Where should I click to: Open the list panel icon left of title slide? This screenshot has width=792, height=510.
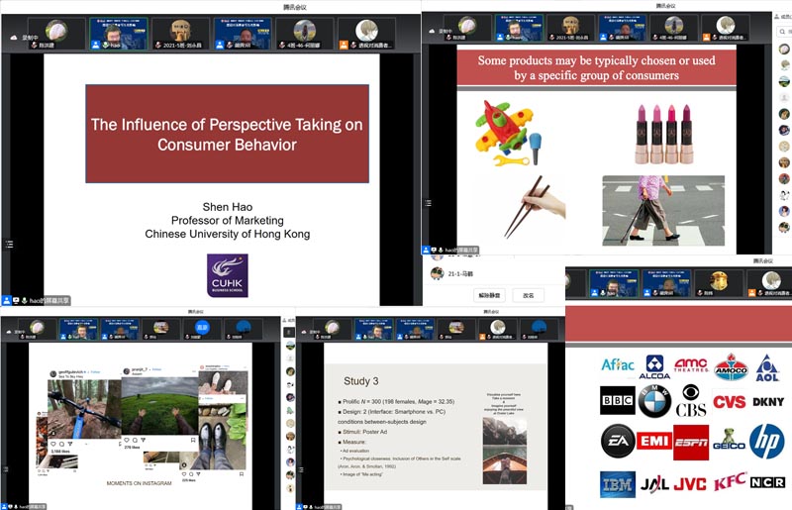[x=10, y=244]
